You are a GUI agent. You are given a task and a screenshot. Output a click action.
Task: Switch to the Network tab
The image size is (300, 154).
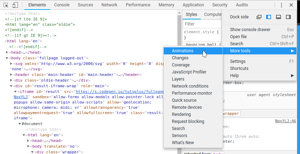[x=109, y=5]
